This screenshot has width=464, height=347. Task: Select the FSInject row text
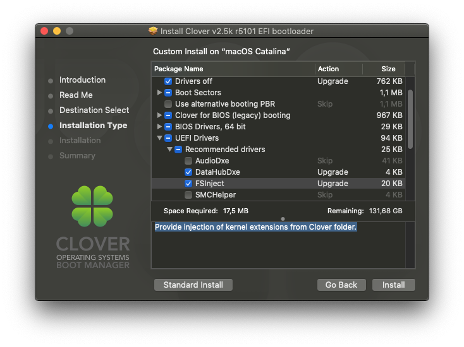209,184
